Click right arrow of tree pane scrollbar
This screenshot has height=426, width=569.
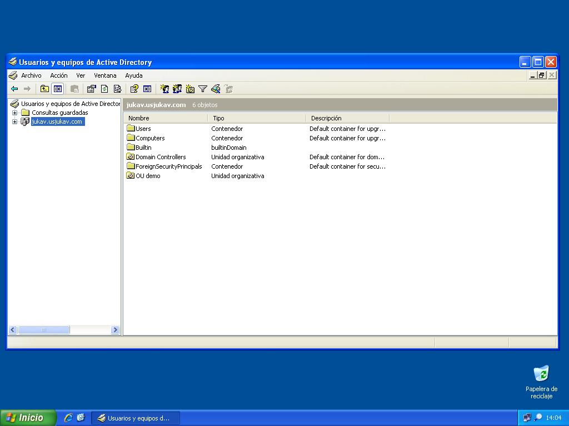tap(115, 330)
